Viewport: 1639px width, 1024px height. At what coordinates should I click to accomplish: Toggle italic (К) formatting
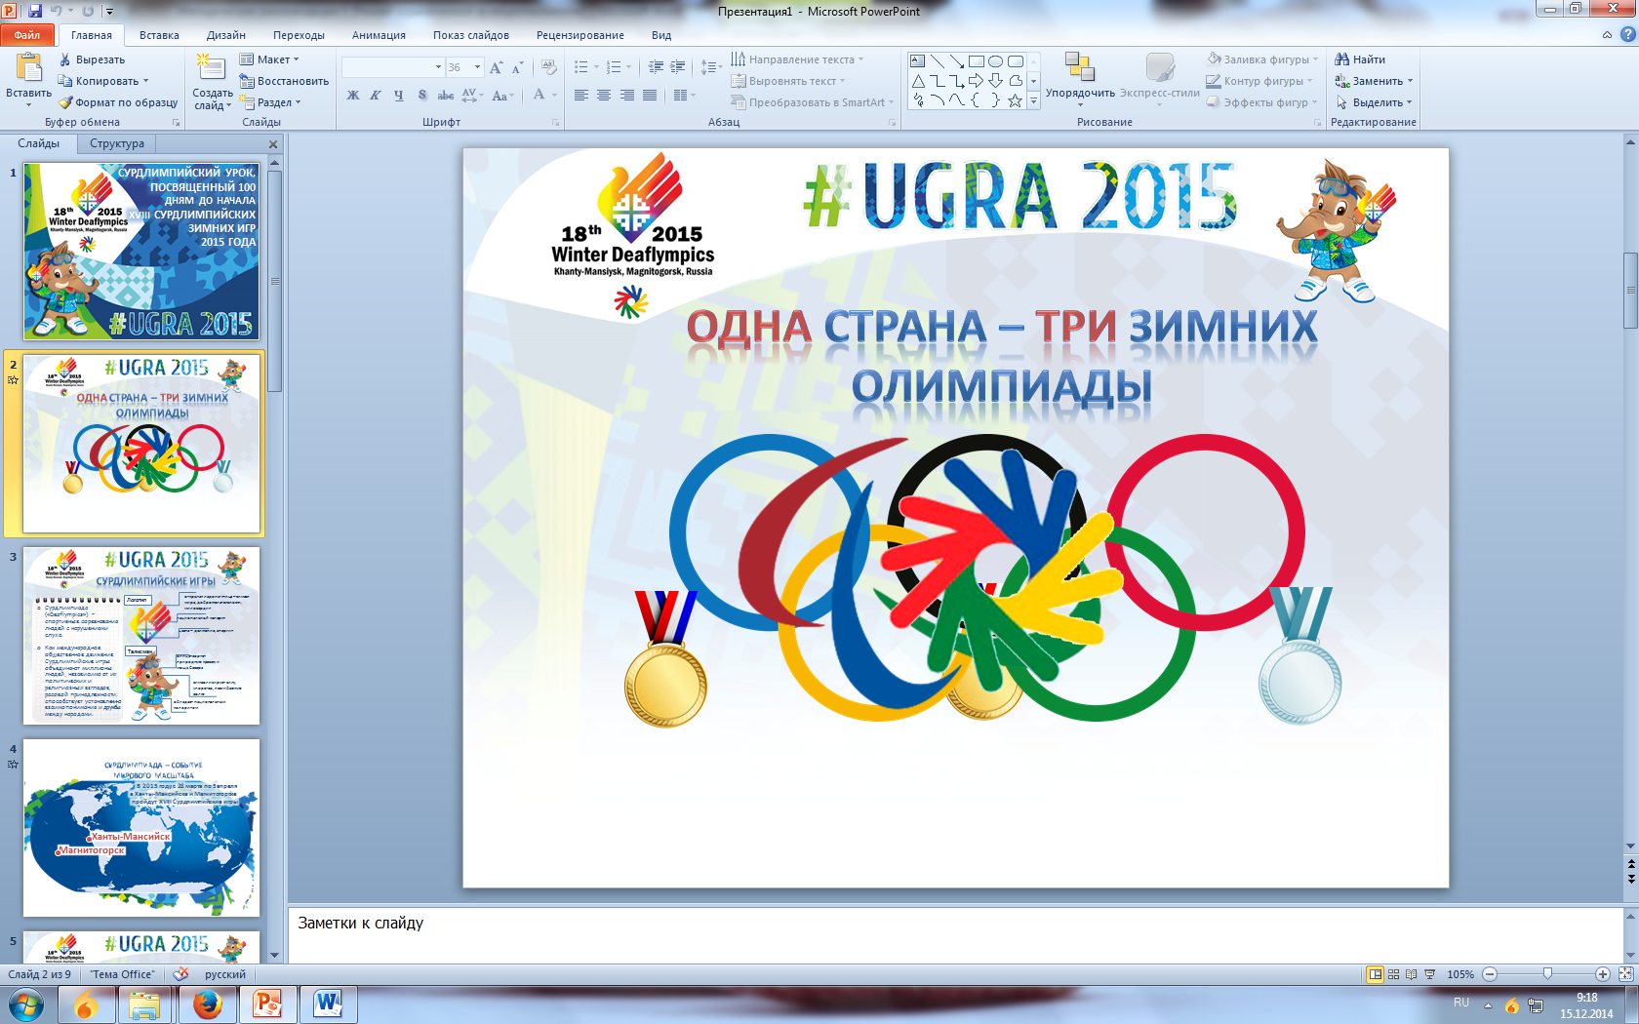pos(376,95)
